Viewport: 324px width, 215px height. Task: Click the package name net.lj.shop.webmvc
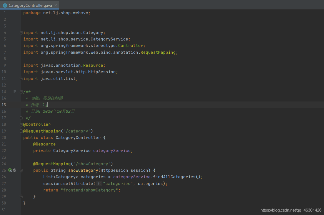click(x=66, y=13)
